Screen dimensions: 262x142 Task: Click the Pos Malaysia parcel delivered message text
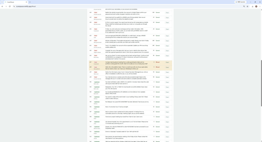coord(127,102)
